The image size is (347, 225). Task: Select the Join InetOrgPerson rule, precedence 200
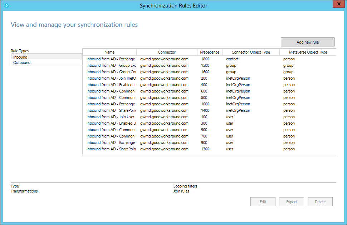pyautogui.click(x=111, y=78)
